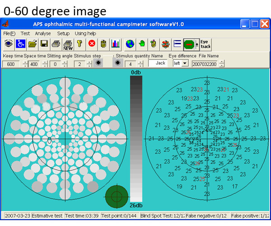Click the Stimulus step field showing 2
This screenshot has height=226, width=271.
(79, 64)
